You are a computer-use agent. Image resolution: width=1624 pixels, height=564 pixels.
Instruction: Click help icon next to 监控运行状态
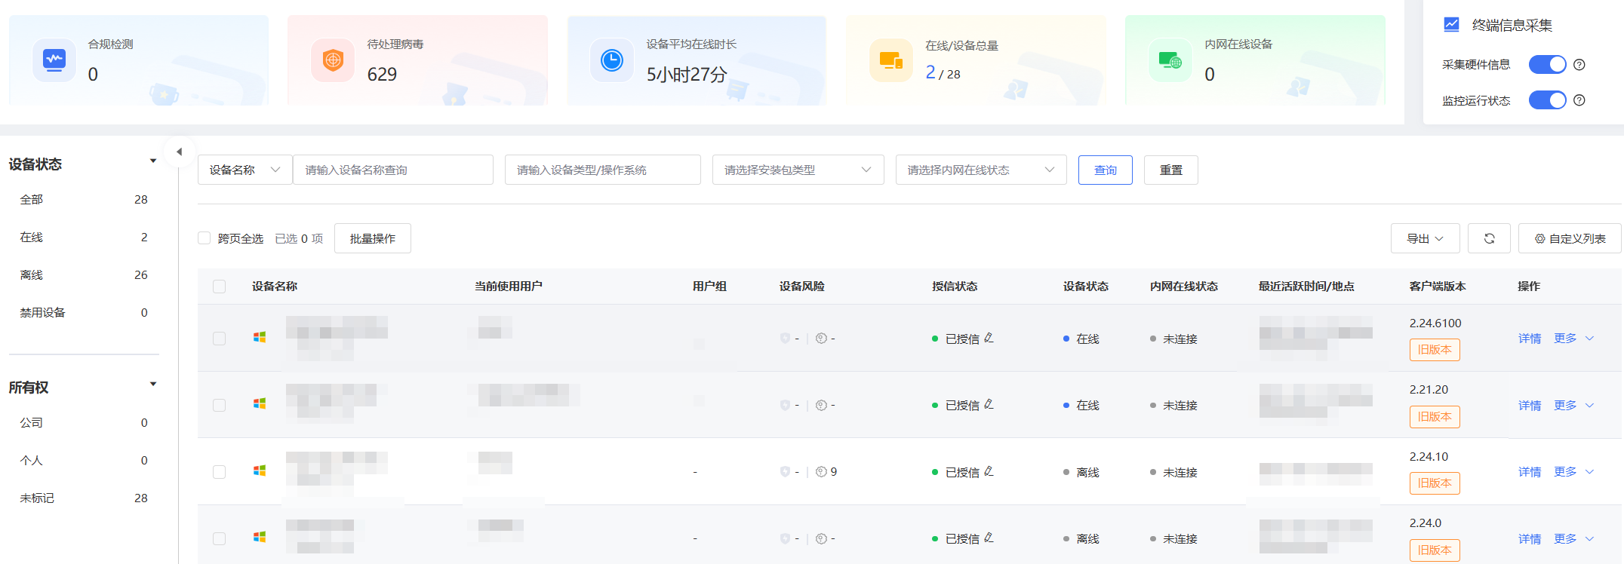(1579, 100)
